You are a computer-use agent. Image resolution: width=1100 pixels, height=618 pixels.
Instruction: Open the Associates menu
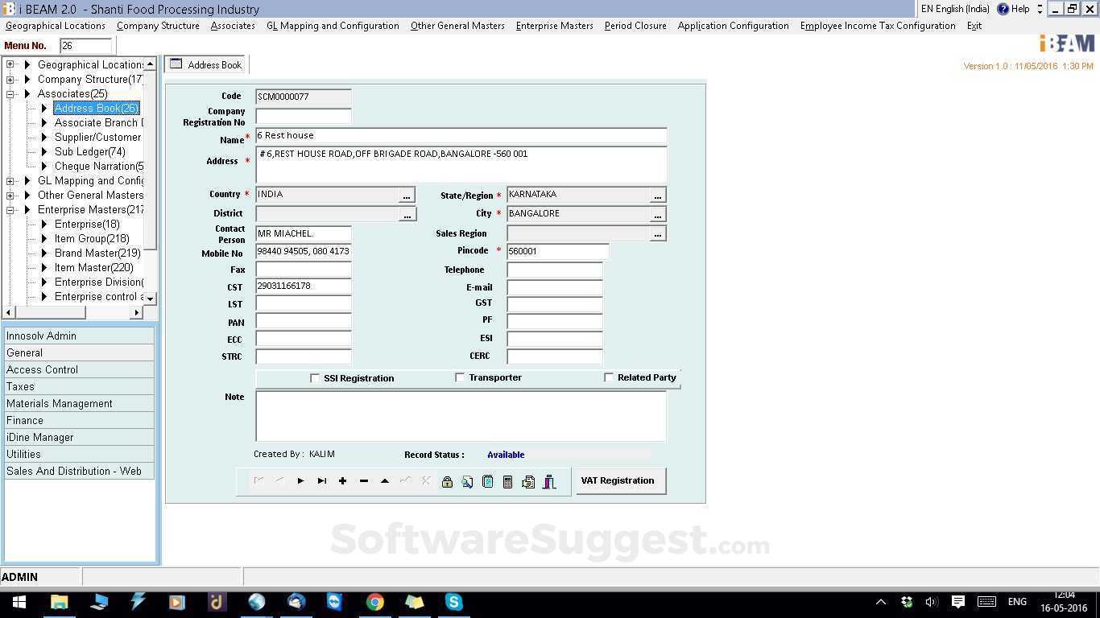(232, 25)
